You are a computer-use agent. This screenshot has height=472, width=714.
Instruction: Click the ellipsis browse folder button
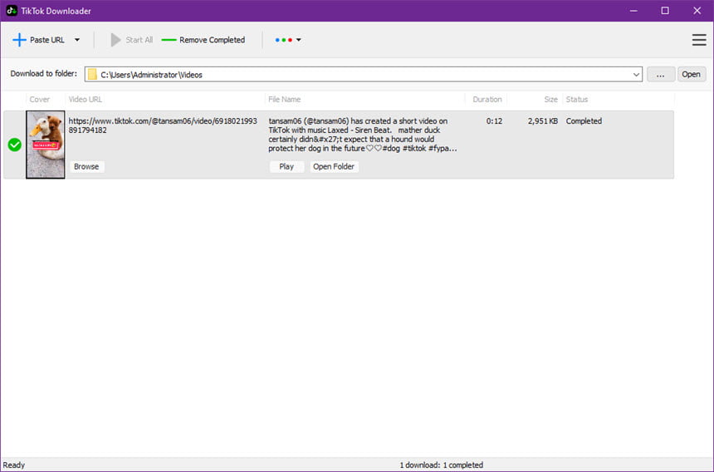tap(660, 75)
